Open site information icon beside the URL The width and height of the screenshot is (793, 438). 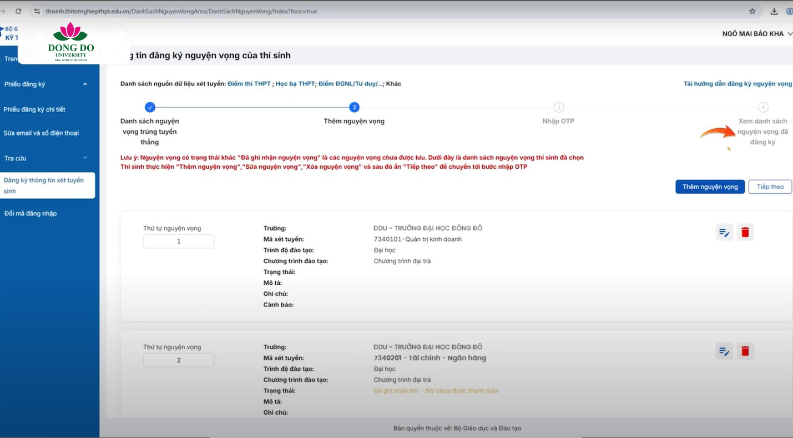coord(37,11)
